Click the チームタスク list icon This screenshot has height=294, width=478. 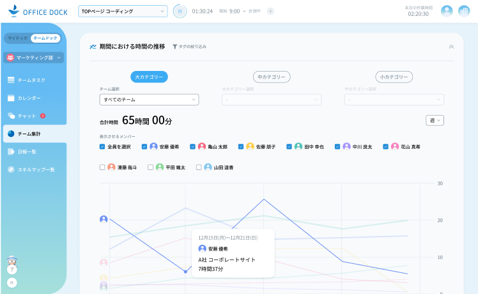[11, 80]
